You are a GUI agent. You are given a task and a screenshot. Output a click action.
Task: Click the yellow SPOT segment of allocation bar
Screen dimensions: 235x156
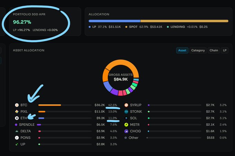coord(184,21)
